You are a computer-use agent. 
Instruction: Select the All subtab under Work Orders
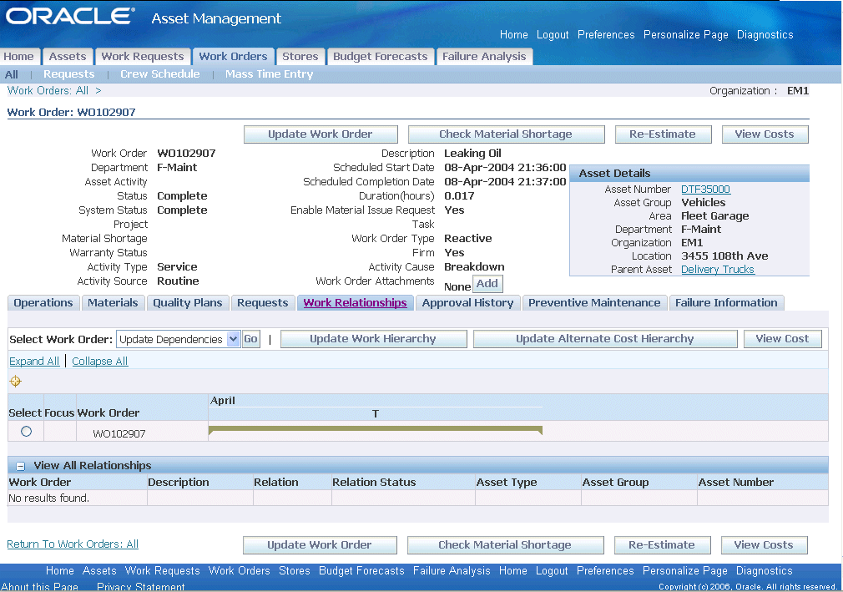click(12, 74)
